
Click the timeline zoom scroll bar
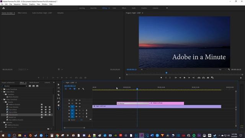(x=74, y=128)
